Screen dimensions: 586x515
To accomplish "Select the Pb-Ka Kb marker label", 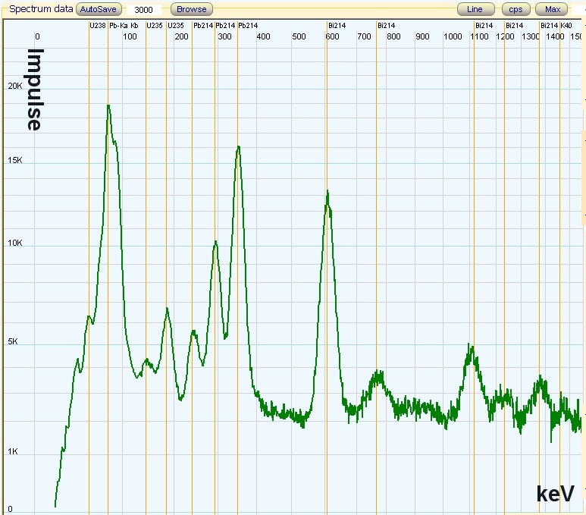I will (x=124, y=25).
